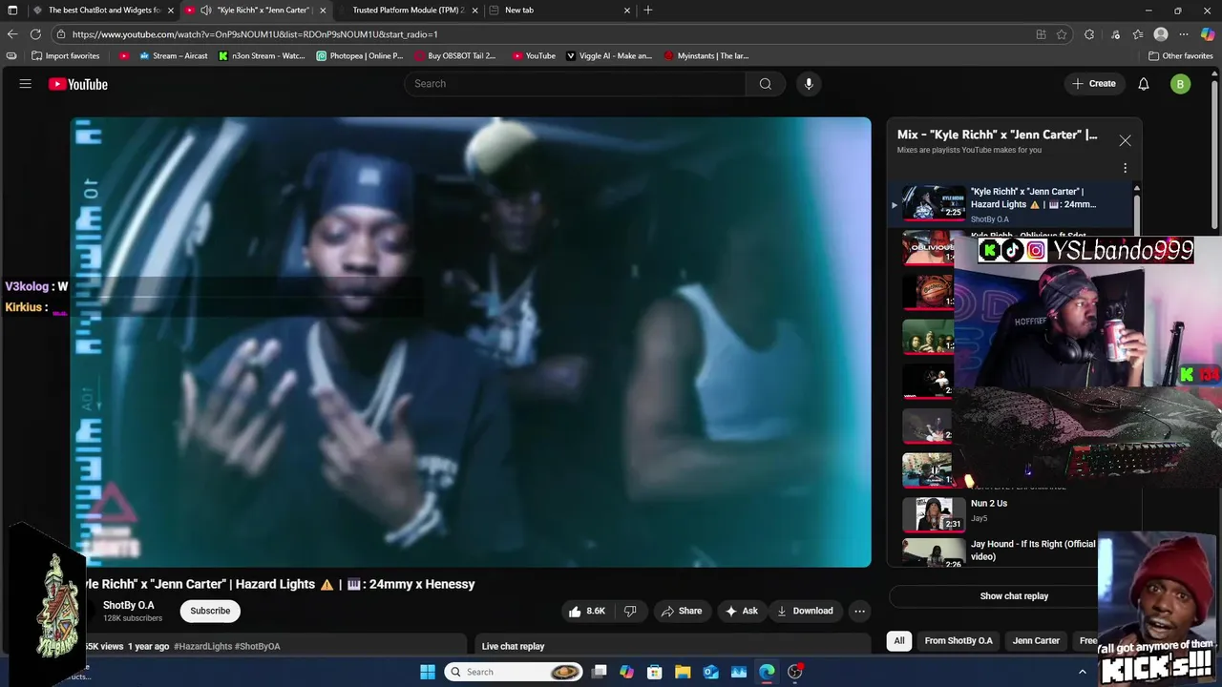The height and width of the screenshot is (687, 1222).
Task: Open Task View on the taskbar
Action: click(x=599, y=672)
